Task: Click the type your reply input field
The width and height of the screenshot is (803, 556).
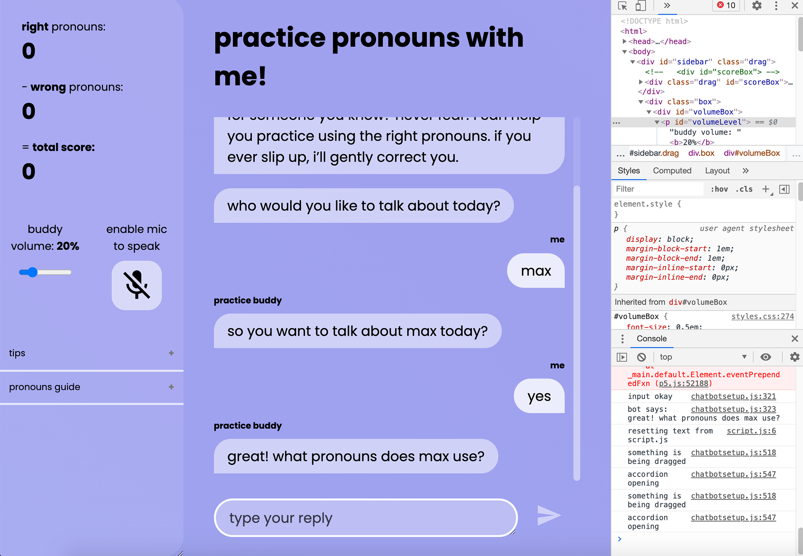Action: click(x=366, y=518)
